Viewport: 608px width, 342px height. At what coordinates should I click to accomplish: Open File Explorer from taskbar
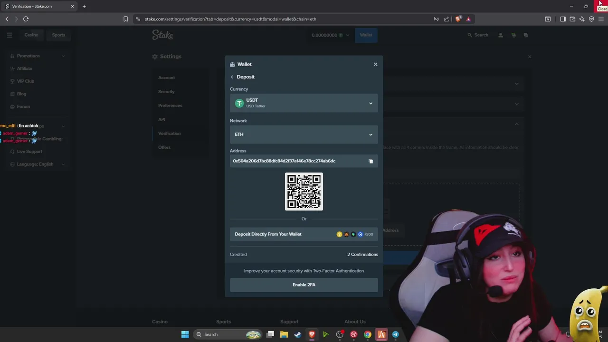[x=284, y=334]
